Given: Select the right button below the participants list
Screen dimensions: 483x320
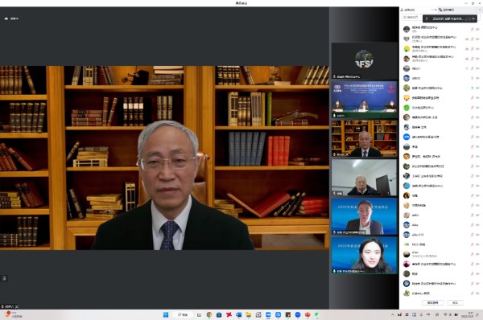Looking at the screenshot, I should pos(455,303).
